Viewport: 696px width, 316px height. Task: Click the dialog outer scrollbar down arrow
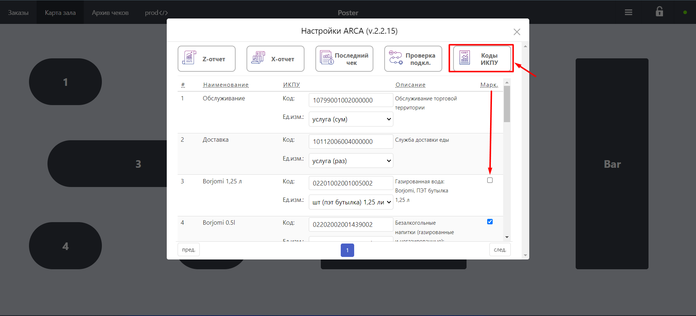point(525,255)
